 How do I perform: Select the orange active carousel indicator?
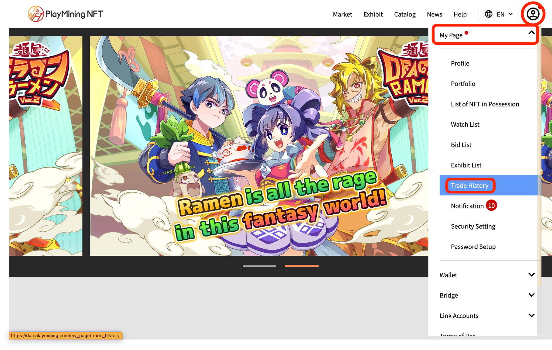coord(301,266)
